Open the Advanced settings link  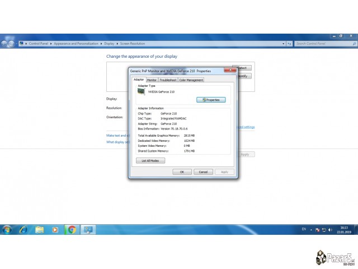pos(246,127)
